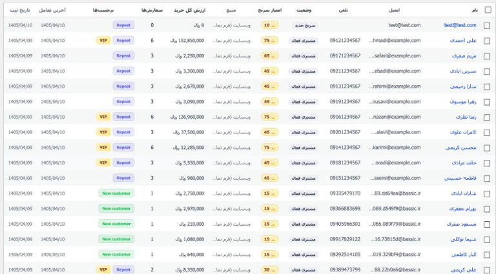Click lead score badge 10 for test@test.com
496x274 pixels.
coord(269,25)
